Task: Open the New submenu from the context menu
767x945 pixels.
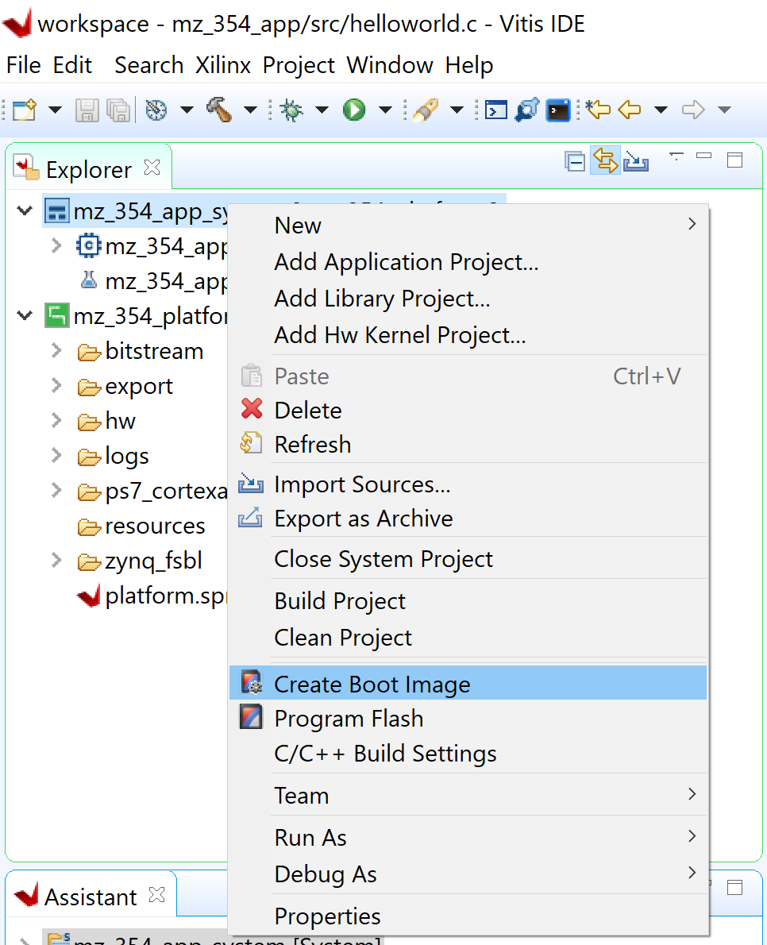Action: coord(297,225)
